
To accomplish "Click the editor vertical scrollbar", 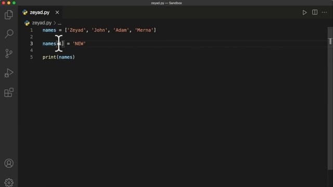I will click(330, 98).
